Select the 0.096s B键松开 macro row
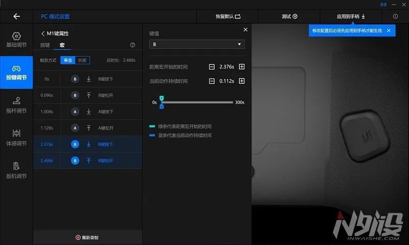Screen dimensions: 409x245 [x=87, y=95]
